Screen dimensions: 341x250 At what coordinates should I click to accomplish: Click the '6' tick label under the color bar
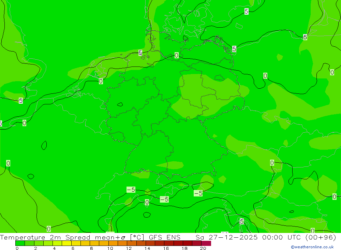(73, 248)
